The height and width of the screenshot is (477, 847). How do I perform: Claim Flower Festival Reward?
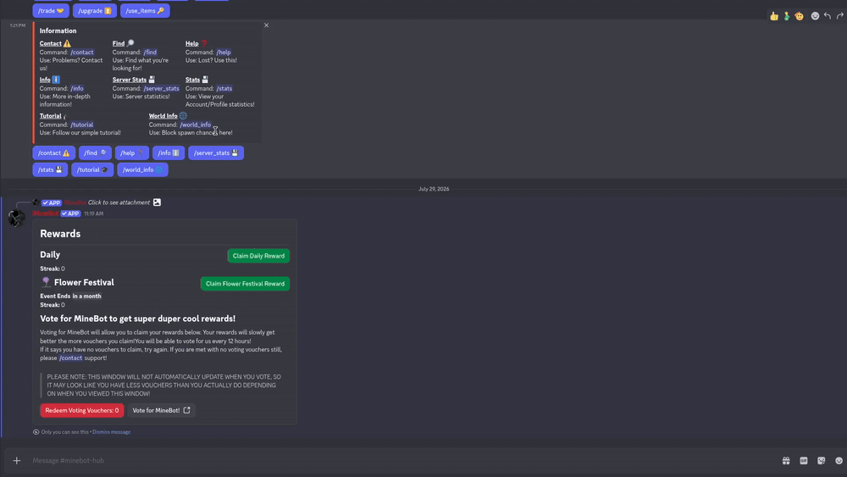[246, 284]
